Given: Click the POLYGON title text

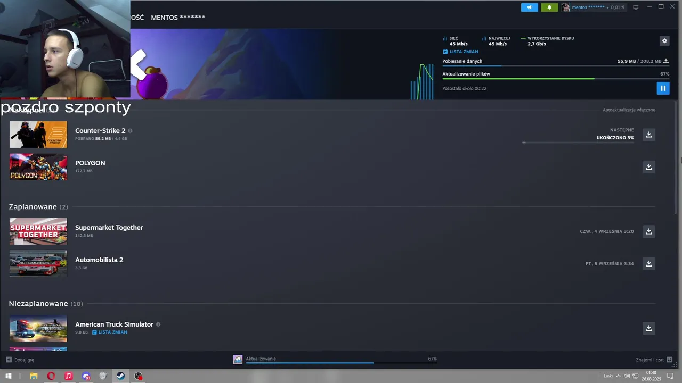Looking at the screenshot, I should (x=90, y=163).
